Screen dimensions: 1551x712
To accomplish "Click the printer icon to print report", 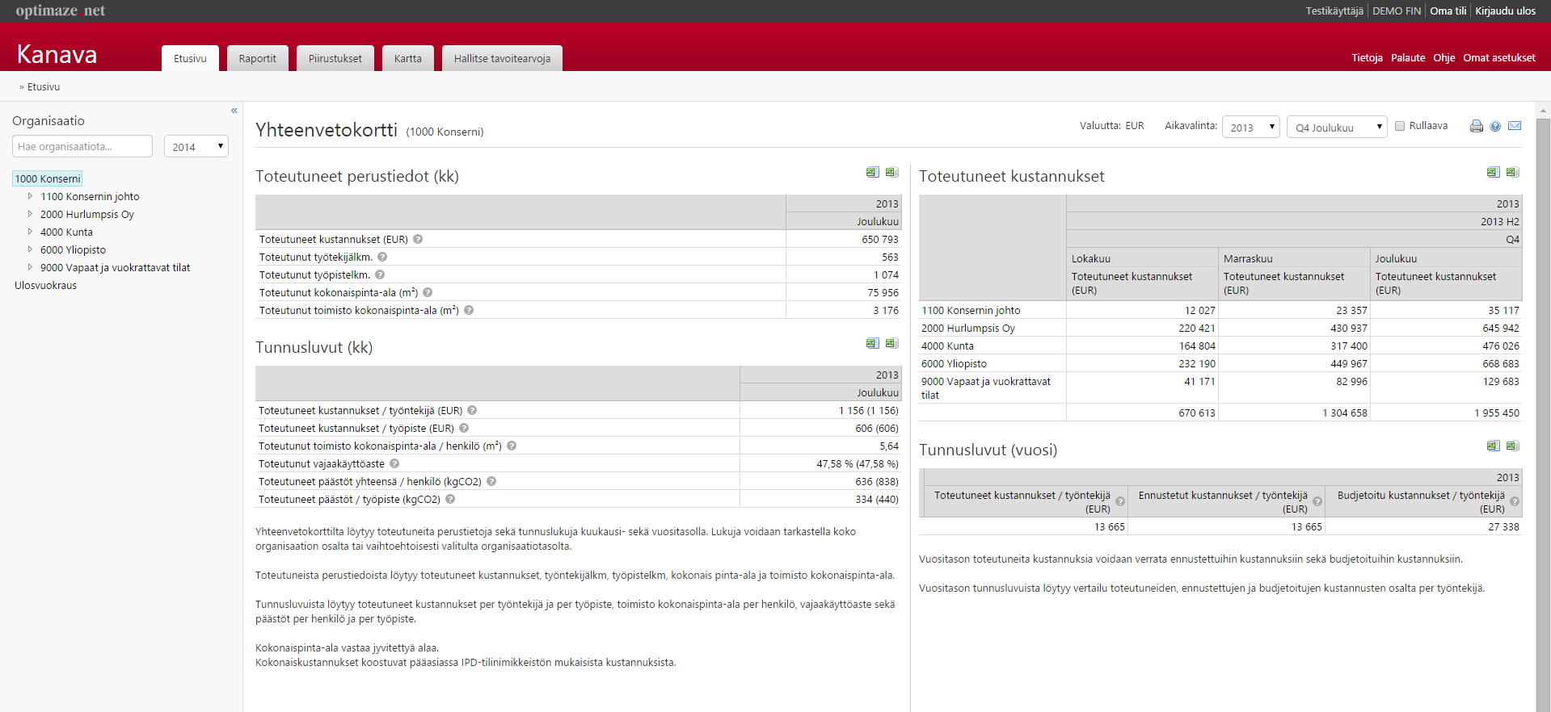I will coord(1476,126).
